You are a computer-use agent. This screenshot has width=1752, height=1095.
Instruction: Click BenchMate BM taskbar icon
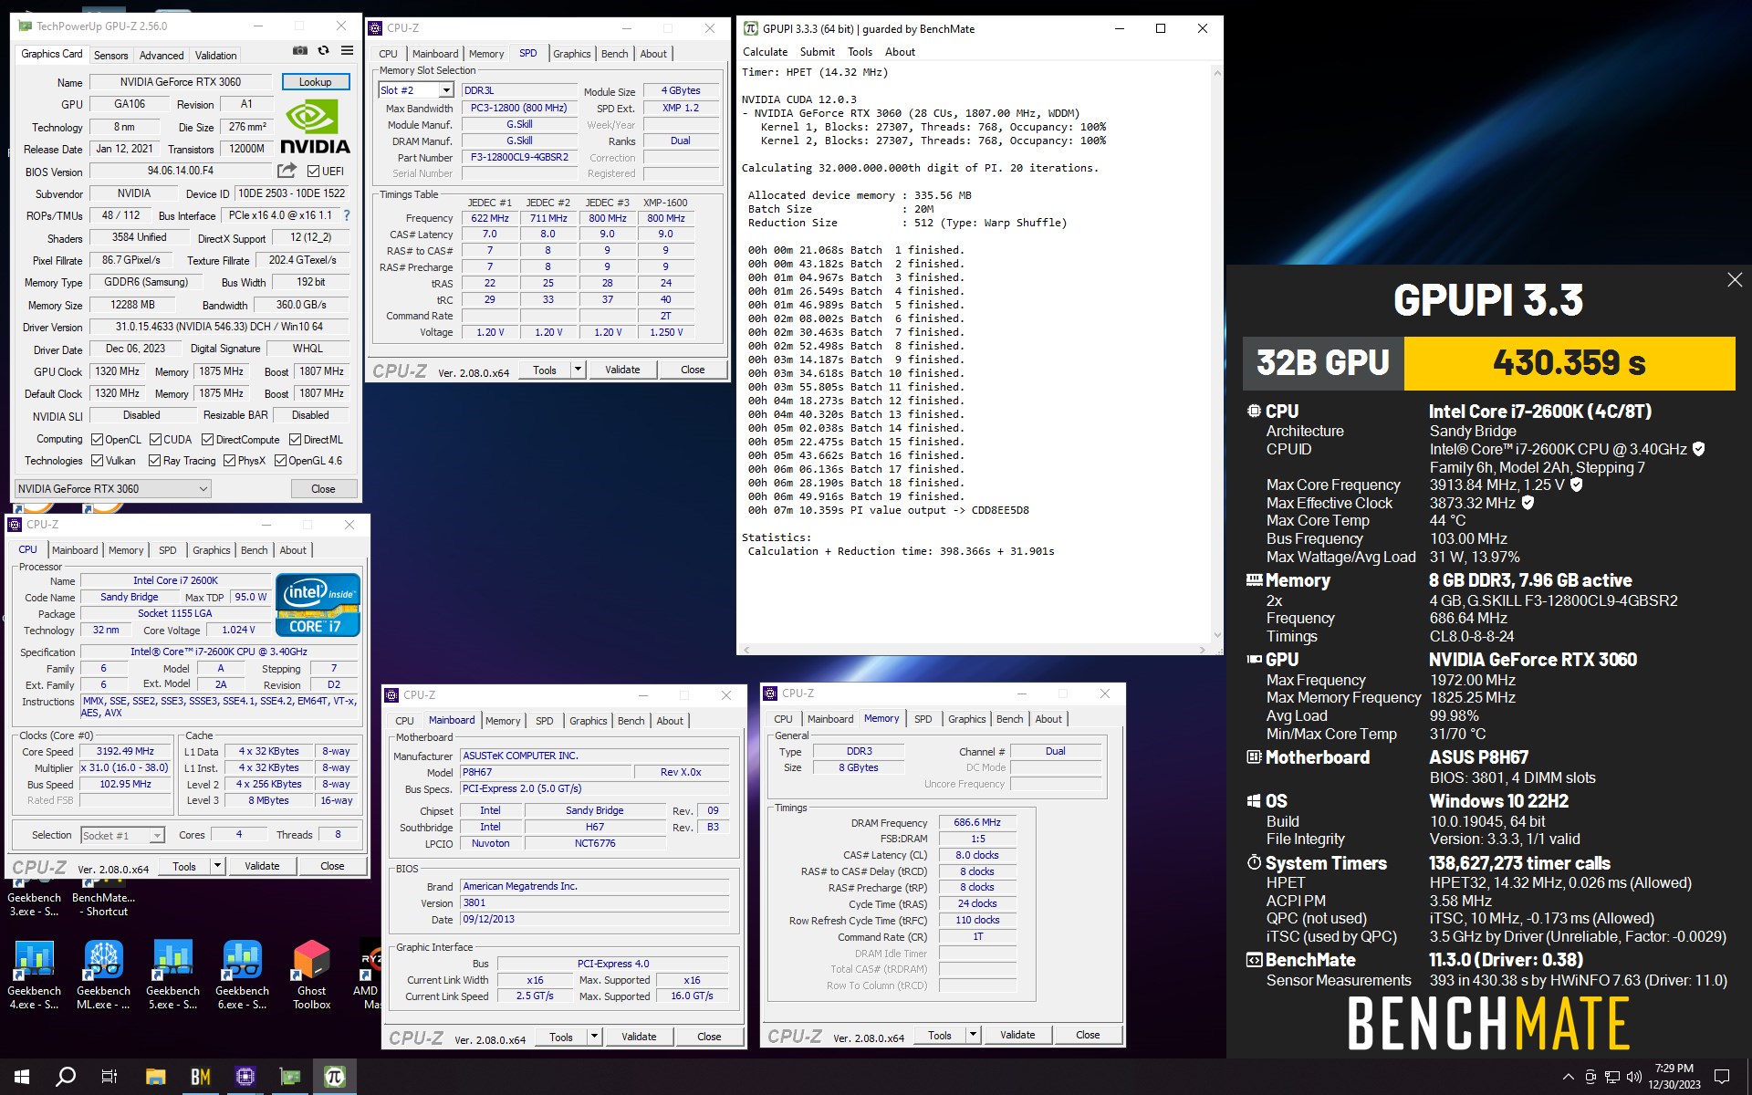coord(200,1077)
